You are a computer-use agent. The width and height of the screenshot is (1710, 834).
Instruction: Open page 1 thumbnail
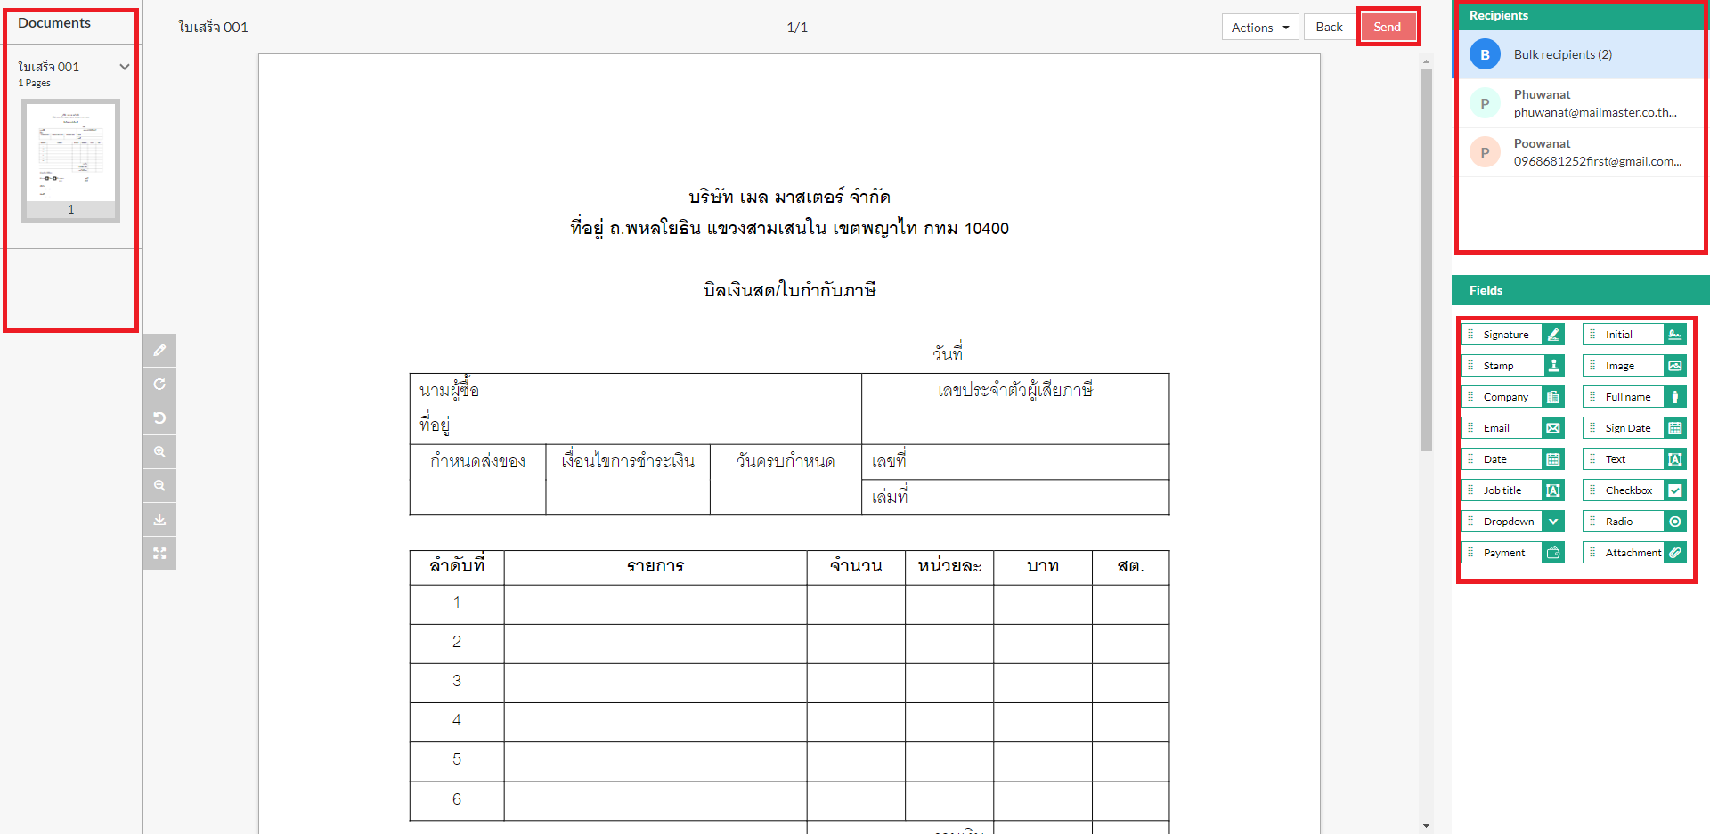point(71,160)
